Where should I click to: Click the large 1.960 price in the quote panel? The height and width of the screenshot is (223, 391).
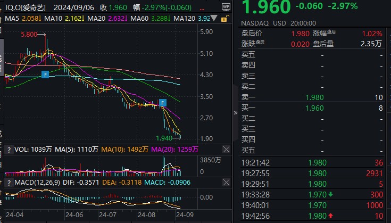(x=267, y=7)
